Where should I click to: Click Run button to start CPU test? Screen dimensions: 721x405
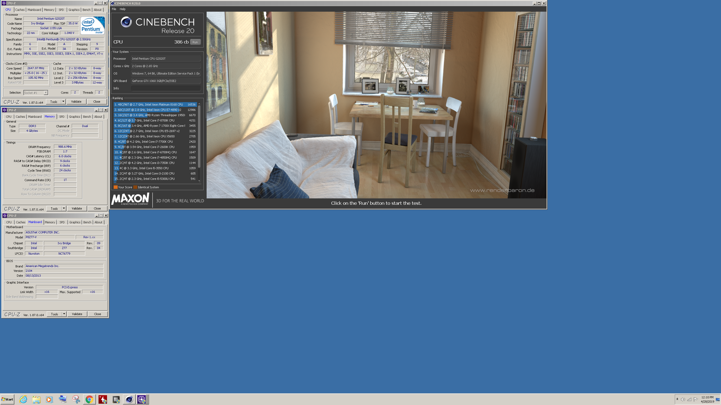tap(195, 42)
